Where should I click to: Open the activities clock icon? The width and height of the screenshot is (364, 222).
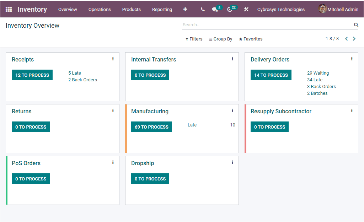pyautogui.click(x=230, y=9)
